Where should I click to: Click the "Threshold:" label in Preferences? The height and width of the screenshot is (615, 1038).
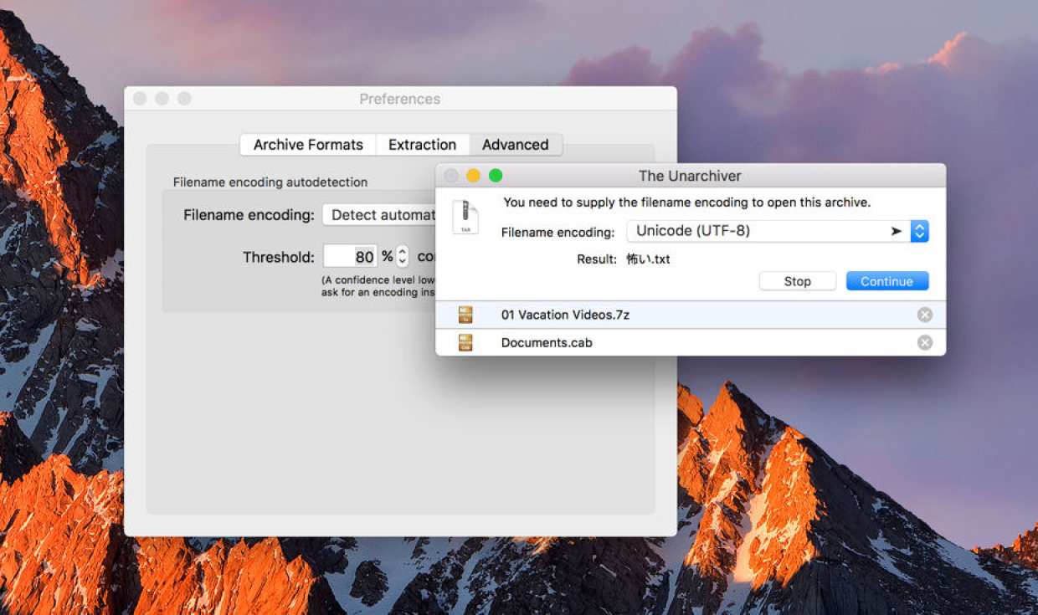279,257
